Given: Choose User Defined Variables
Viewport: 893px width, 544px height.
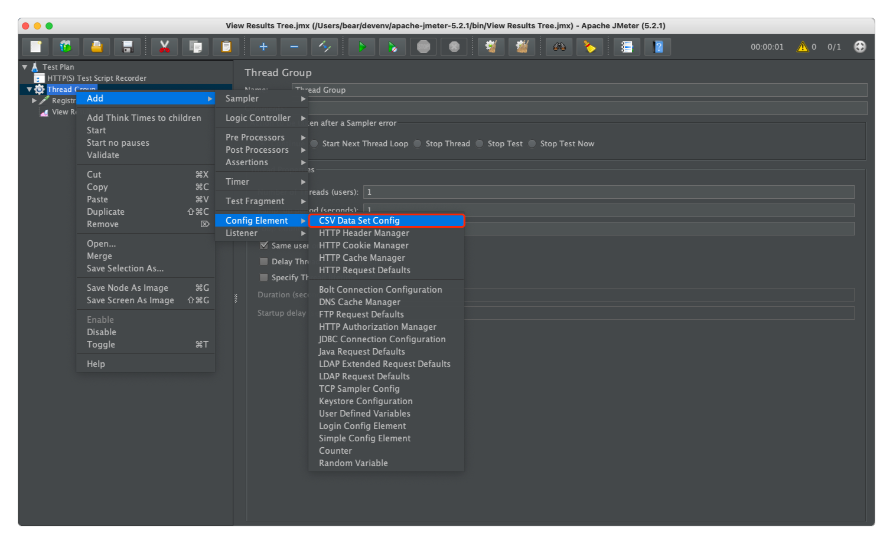Looking at the screenshot, I should point(386,414).
